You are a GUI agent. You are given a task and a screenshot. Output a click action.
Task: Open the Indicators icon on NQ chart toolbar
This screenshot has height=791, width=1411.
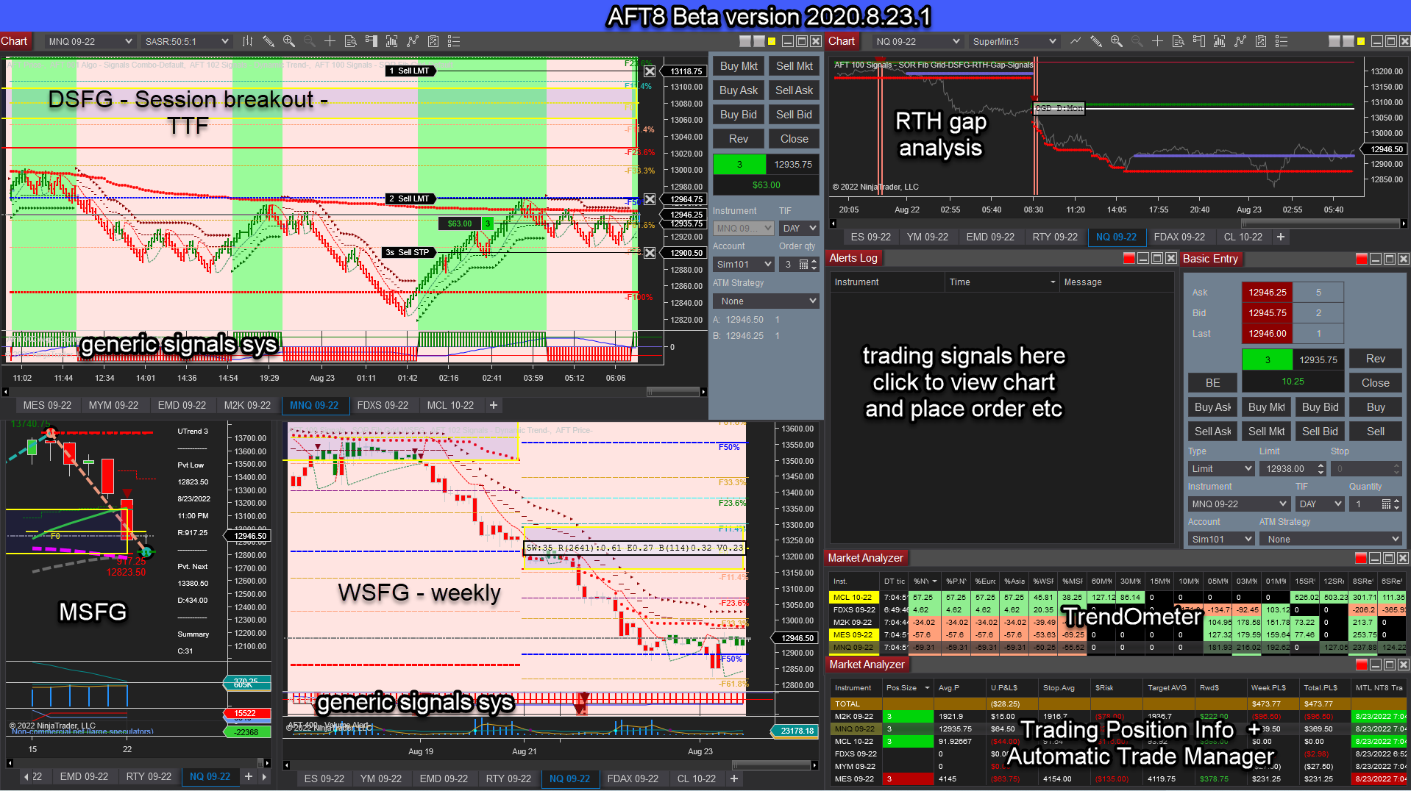[x=1219, y=41]
